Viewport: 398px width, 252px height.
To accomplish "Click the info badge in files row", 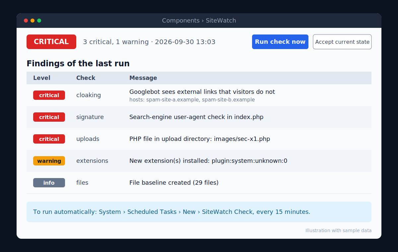I will (49, 183).
